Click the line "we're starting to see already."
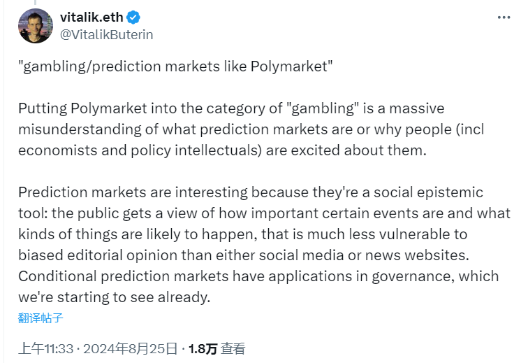521x363 pixels. (114, 297)
